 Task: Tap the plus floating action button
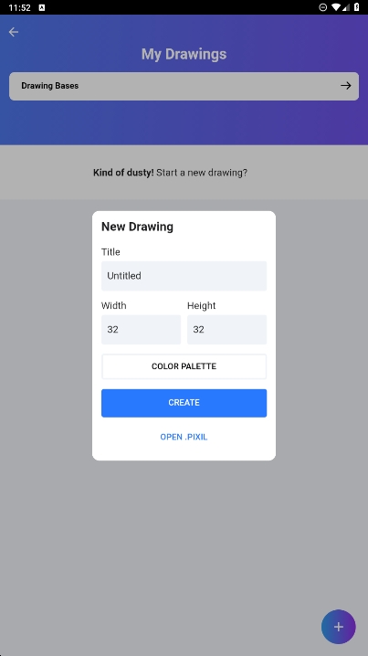pyautogui.click(x=338, y=626)
